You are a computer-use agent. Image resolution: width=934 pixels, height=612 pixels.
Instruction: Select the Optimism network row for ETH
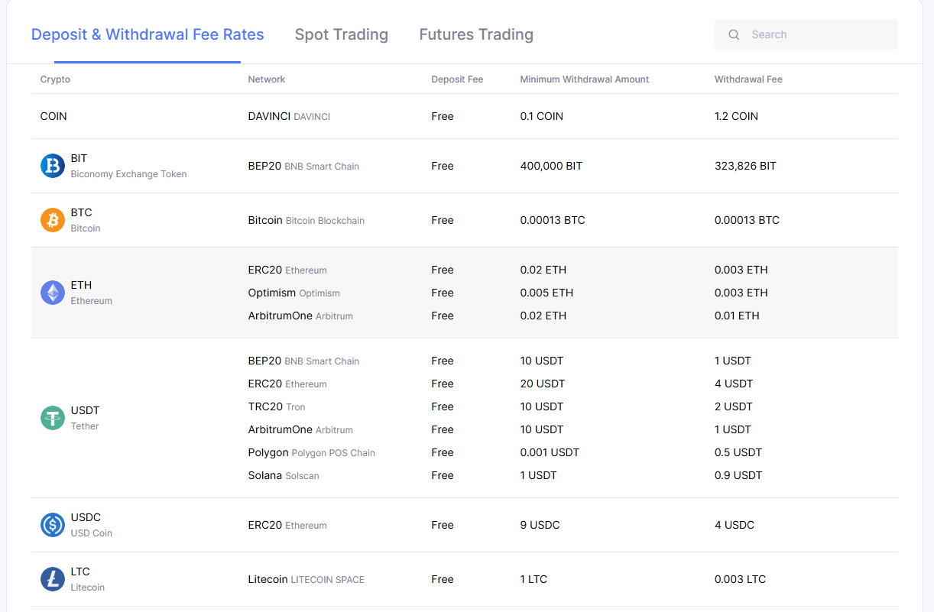click(x=294, y=293)
